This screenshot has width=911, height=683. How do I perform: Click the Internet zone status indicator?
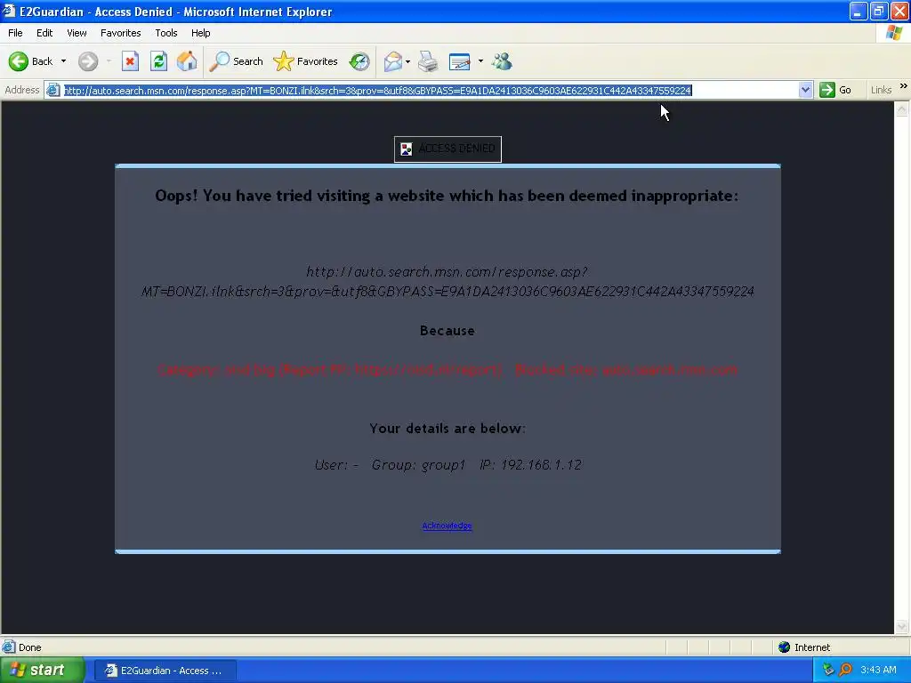coord(804,647)
